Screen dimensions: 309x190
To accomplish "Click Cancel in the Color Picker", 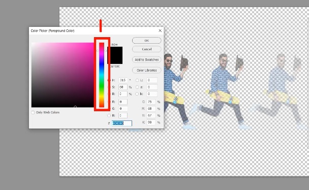I will coord(146,49).
